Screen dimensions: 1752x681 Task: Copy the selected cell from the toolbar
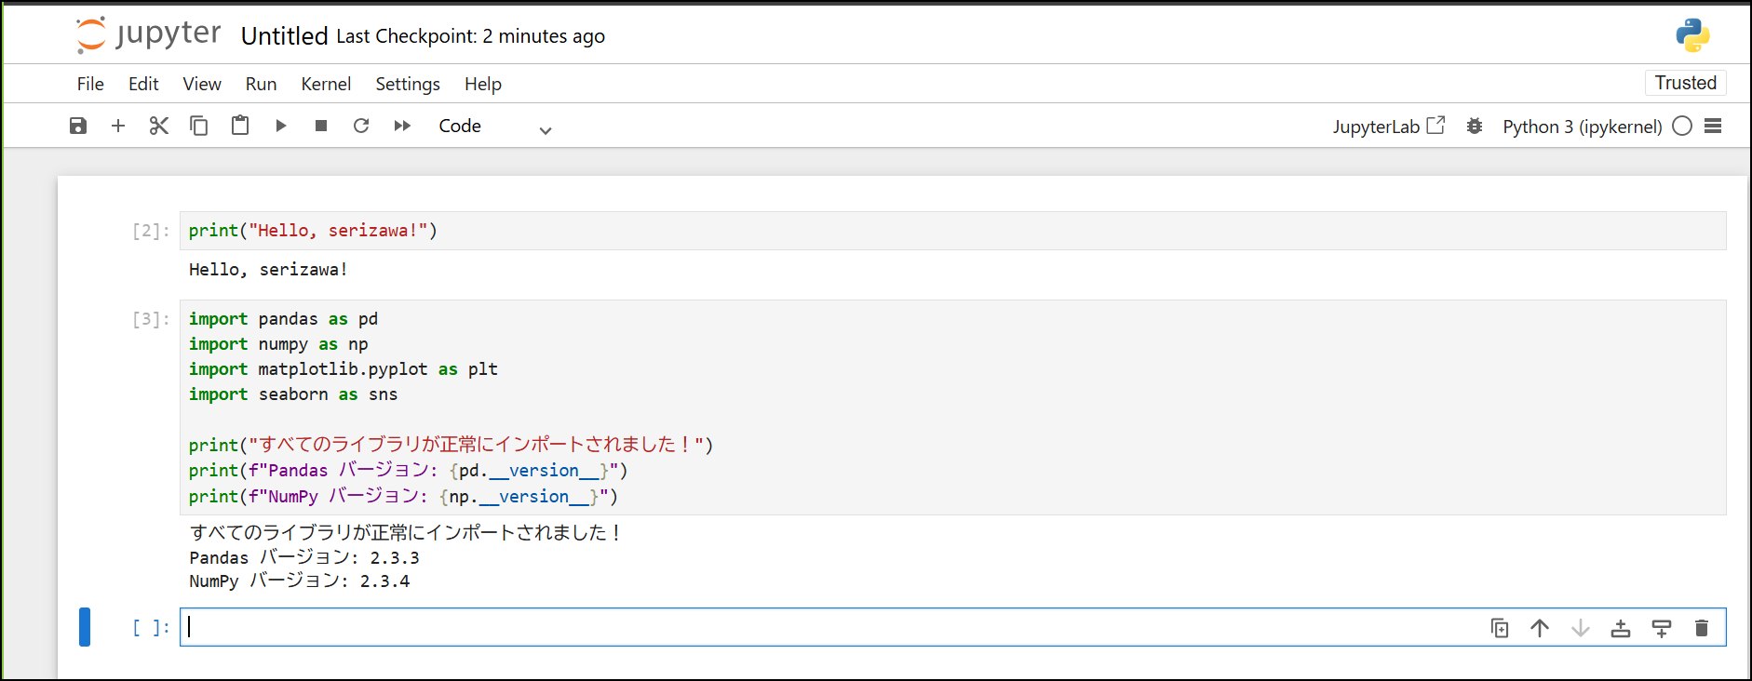[x=199, y=126]
